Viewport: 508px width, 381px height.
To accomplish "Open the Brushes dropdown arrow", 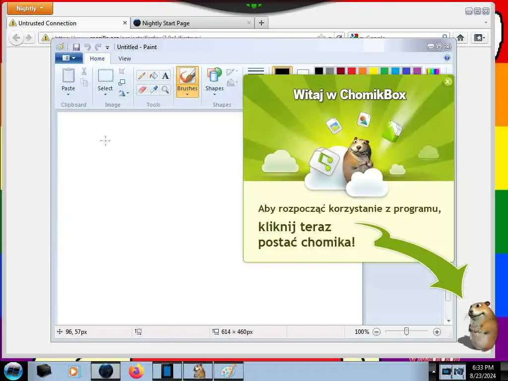I will click(187, 95).
